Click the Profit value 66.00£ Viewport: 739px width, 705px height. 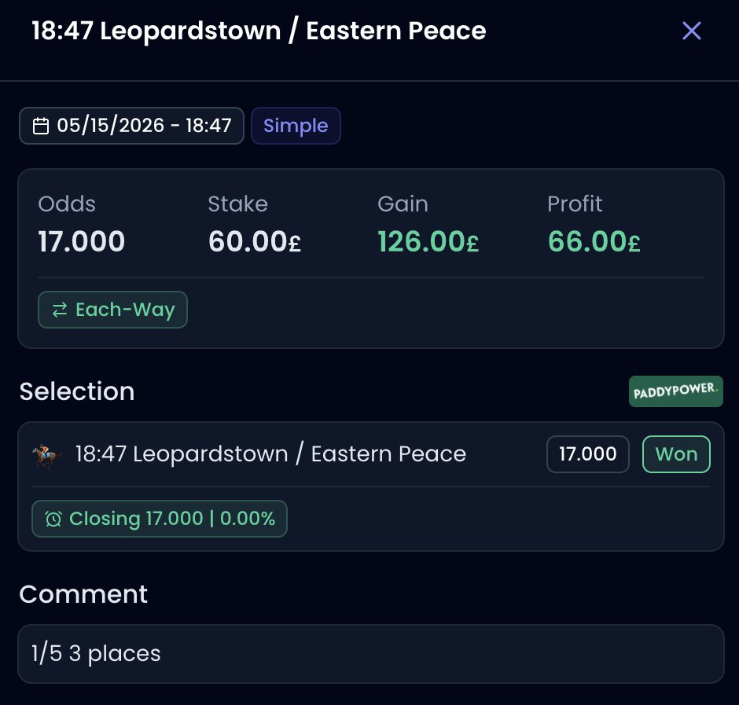coord(594,242)
